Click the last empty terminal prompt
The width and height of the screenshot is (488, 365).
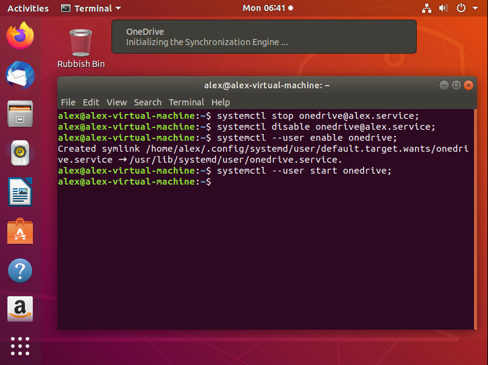pos(135,182)
